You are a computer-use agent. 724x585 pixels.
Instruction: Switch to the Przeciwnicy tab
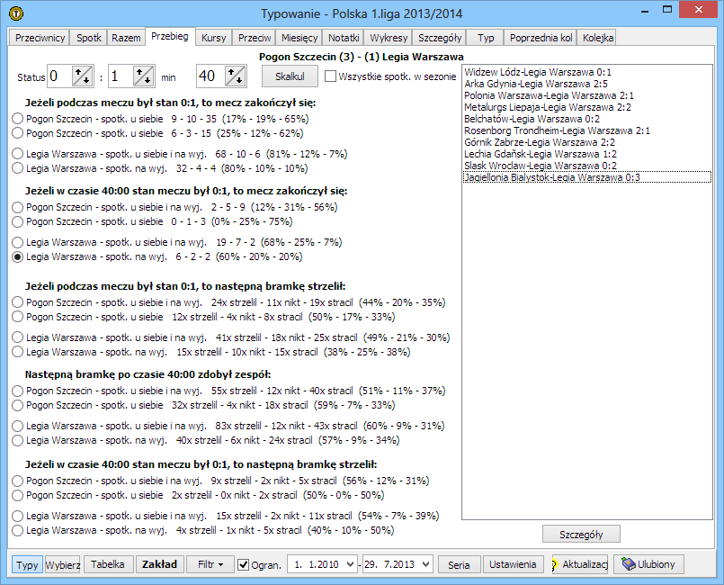point(40,38)
